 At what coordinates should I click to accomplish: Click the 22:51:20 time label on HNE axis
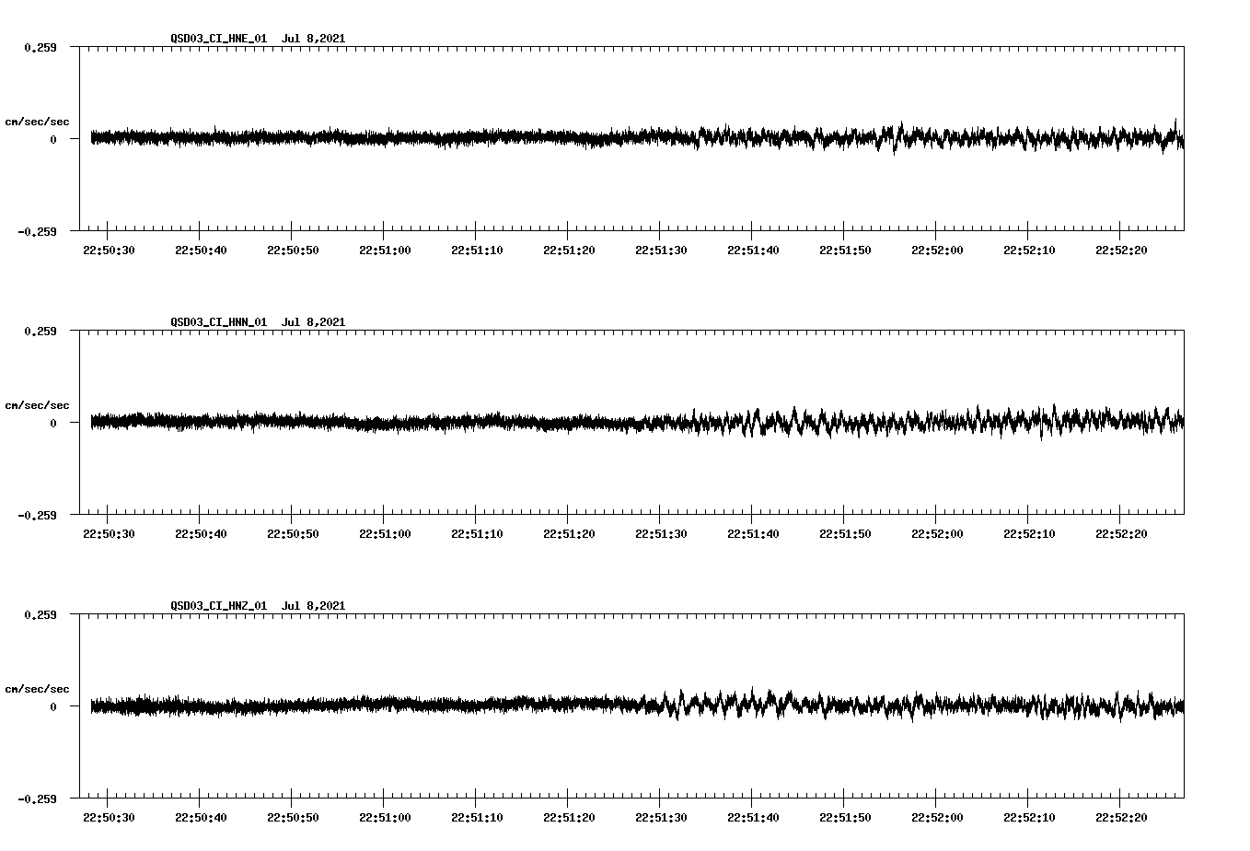(x=569, y=251)
